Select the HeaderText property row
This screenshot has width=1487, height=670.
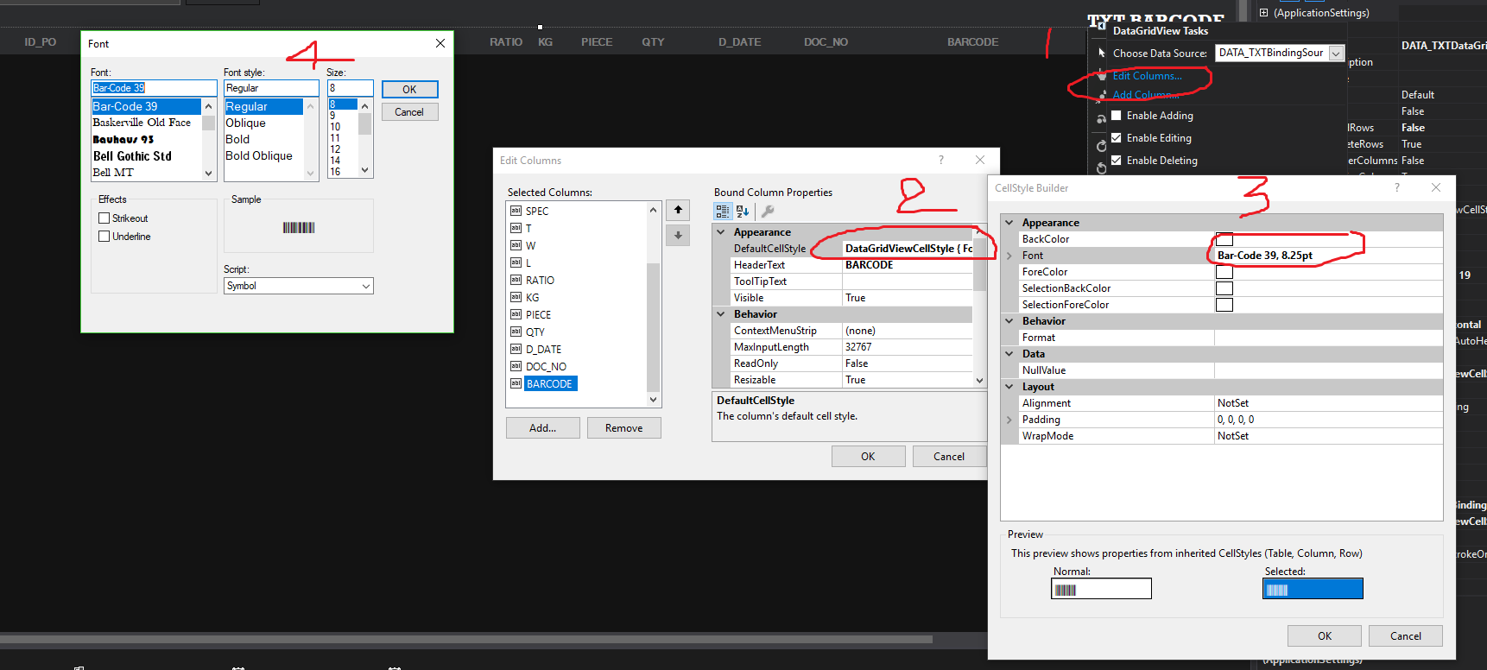[x=851, y=265]
